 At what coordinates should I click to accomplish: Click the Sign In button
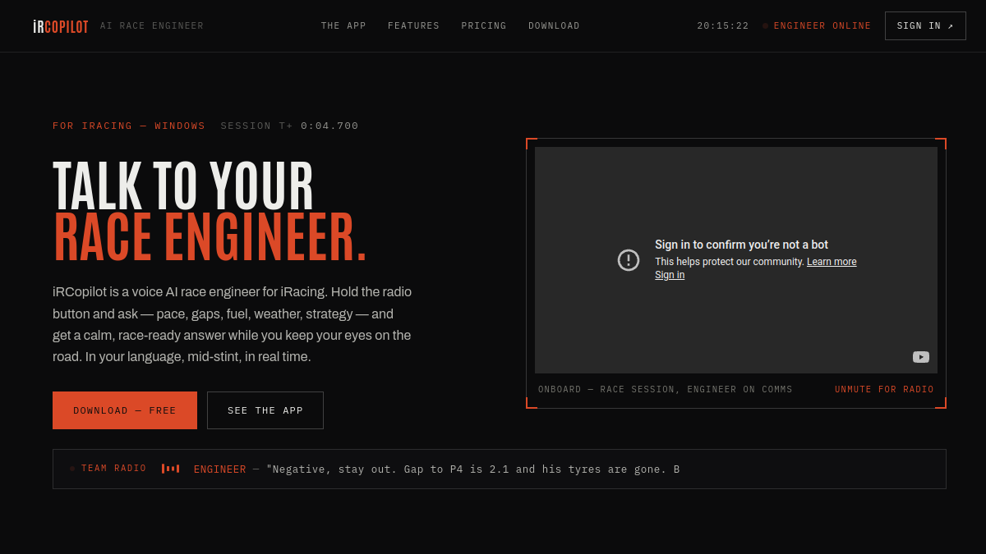[925, 26]
